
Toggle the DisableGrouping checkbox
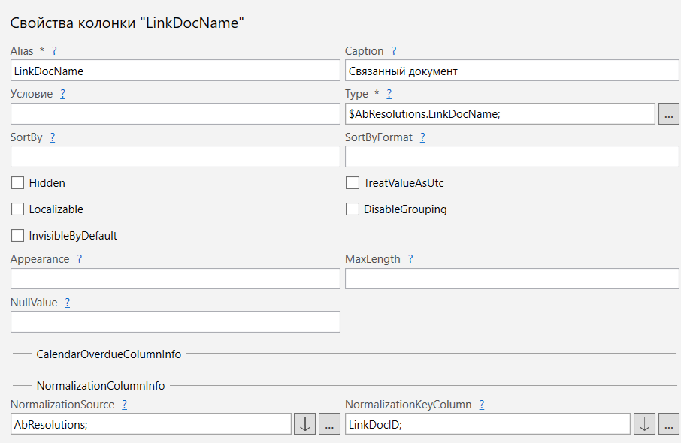pos(353,209)
